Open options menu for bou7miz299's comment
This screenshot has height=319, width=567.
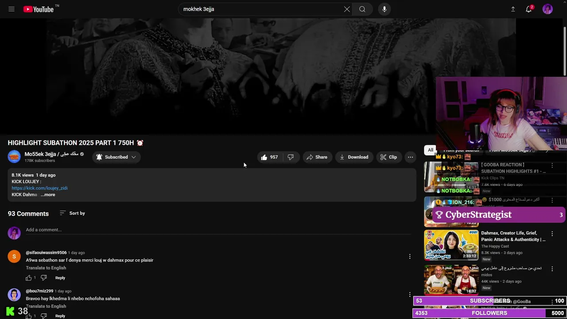click(410, 294)
